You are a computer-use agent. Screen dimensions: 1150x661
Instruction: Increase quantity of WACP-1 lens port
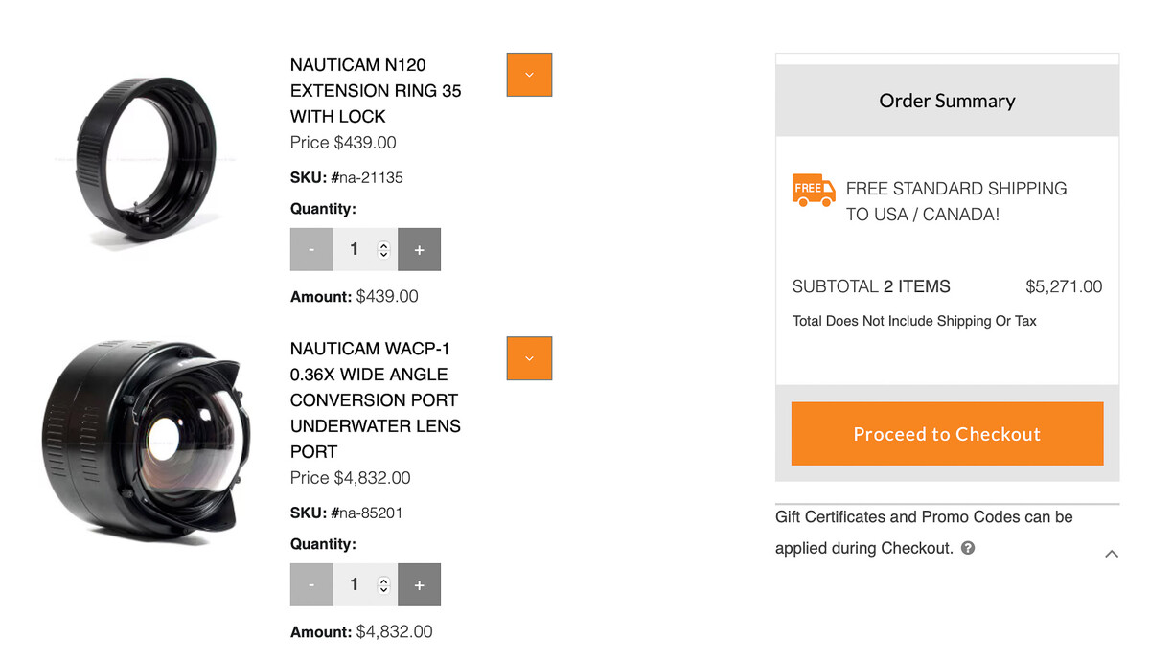[419, 584]
